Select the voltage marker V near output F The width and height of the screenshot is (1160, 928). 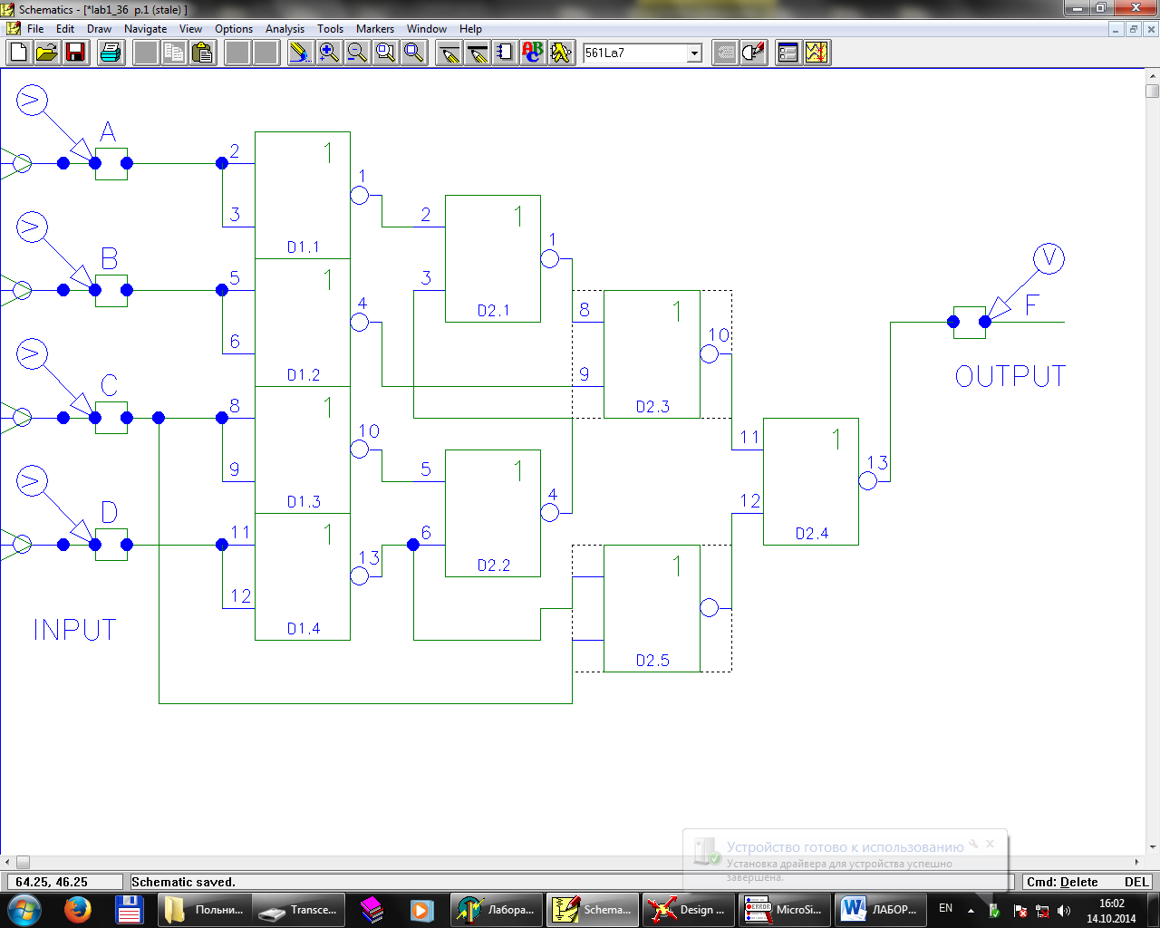pyautogui.click(x=1049, y=259)
